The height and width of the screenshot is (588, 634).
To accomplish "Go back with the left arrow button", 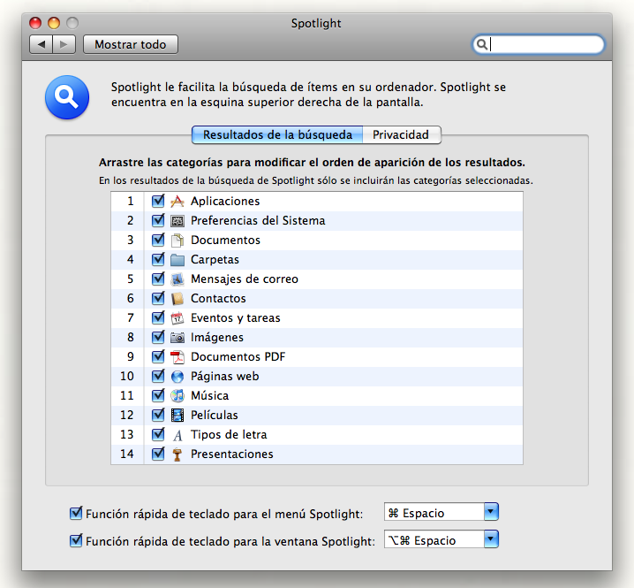I will click(41, 44).
